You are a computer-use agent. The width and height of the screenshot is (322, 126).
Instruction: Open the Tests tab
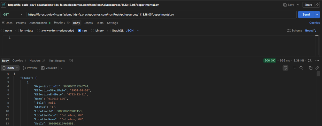100,23
